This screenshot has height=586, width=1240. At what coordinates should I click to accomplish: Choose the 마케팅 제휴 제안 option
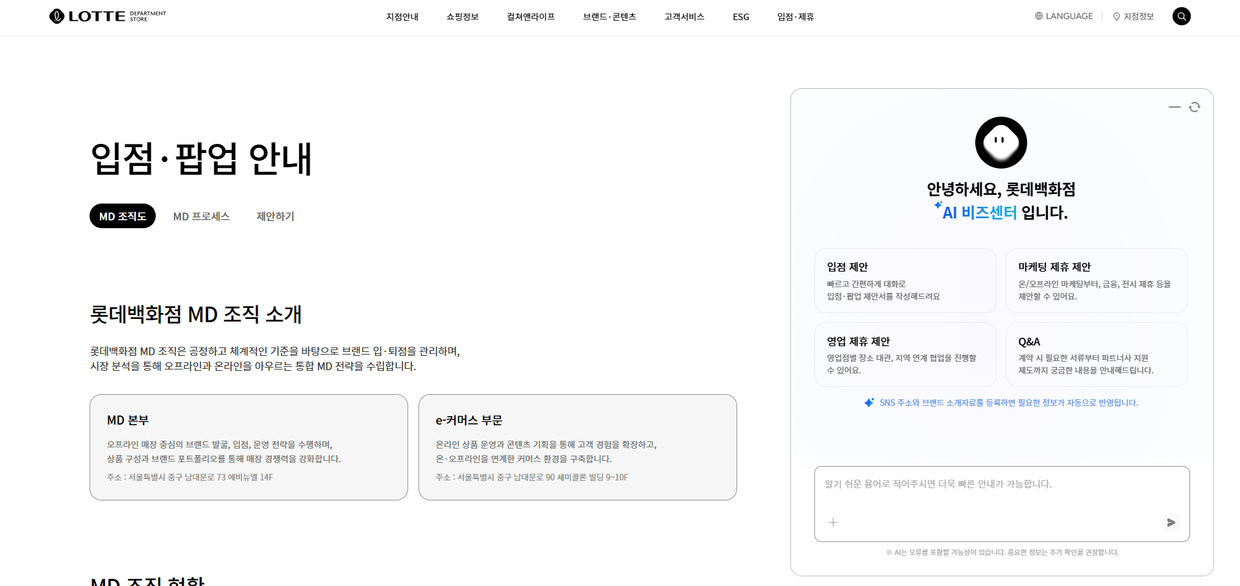(x=1097, y=281)
